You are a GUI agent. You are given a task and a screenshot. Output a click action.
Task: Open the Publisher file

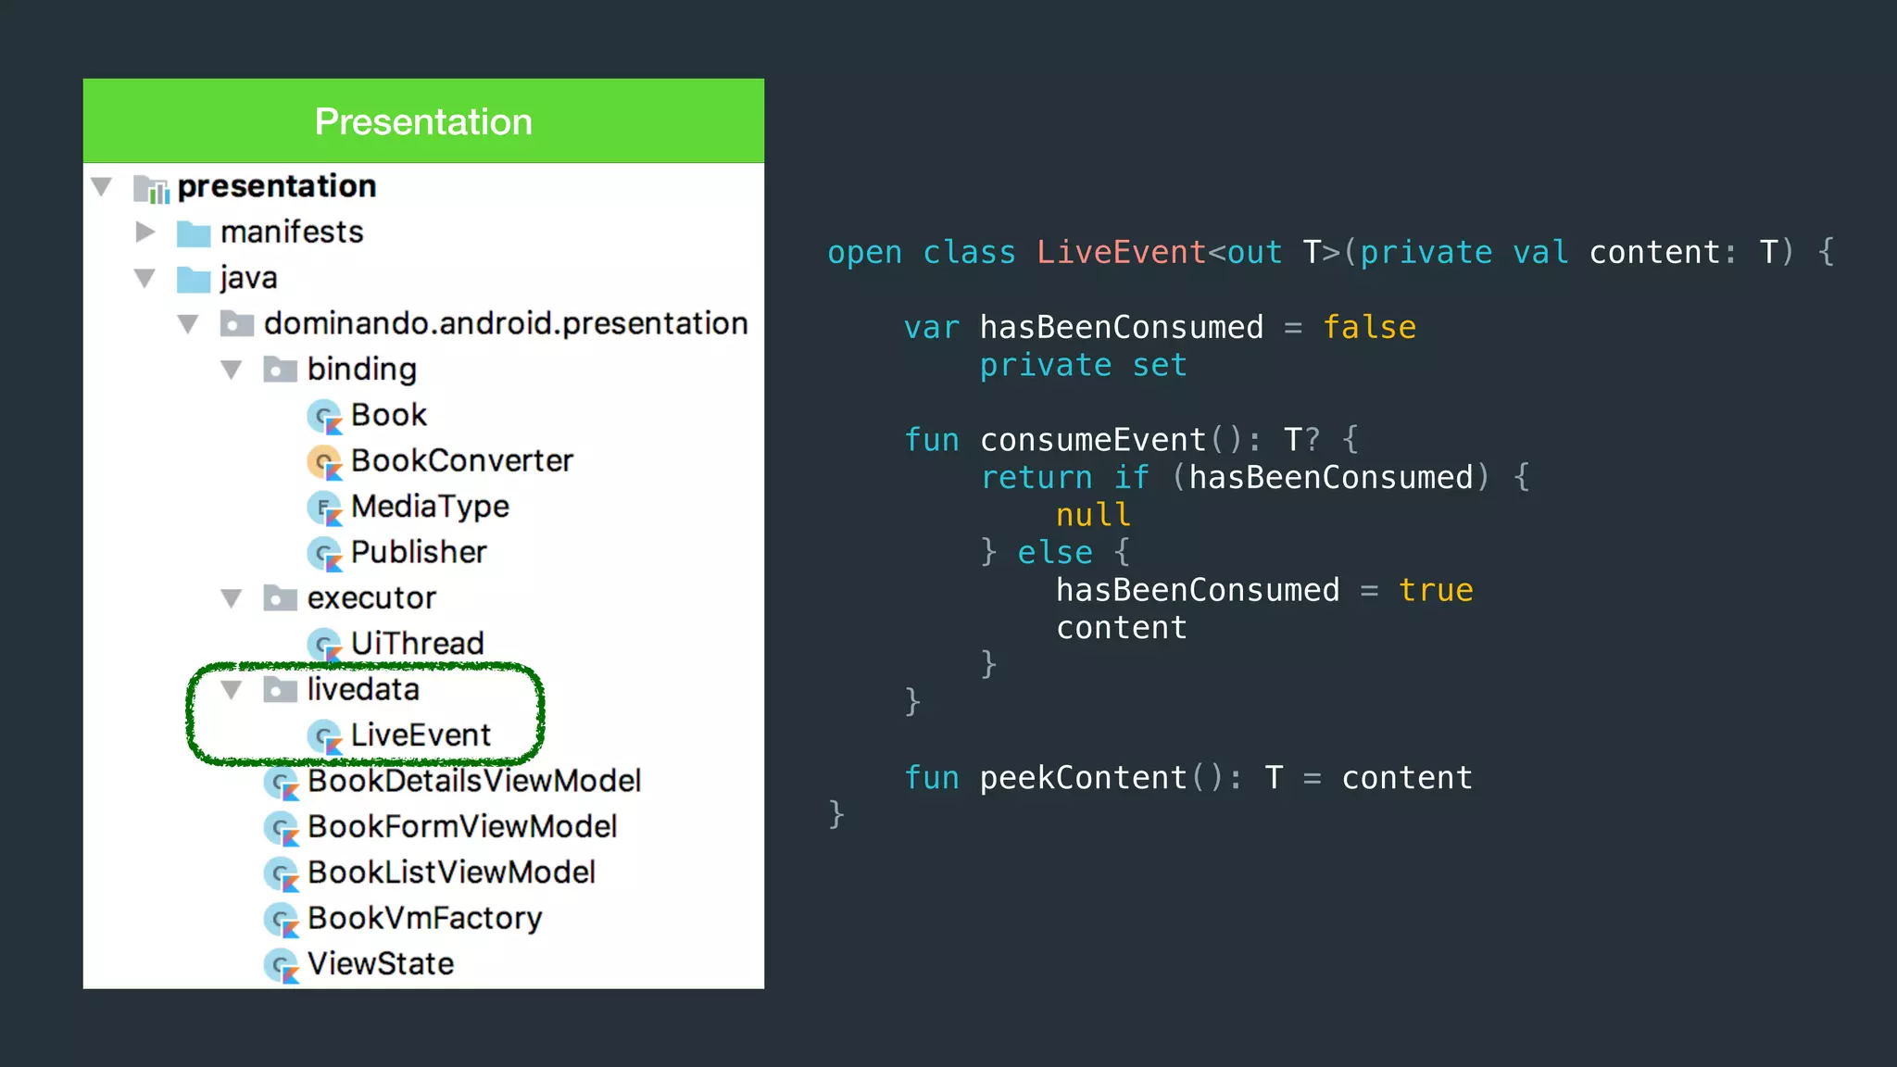(419, 552)
